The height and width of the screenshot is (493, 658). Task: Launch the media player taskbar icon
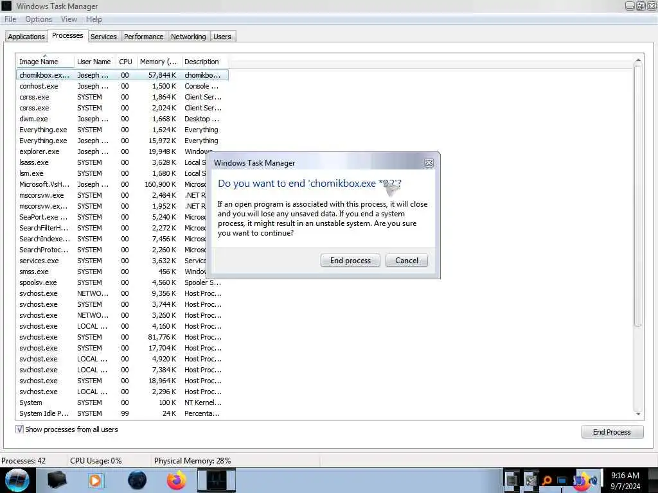point(95,480)
